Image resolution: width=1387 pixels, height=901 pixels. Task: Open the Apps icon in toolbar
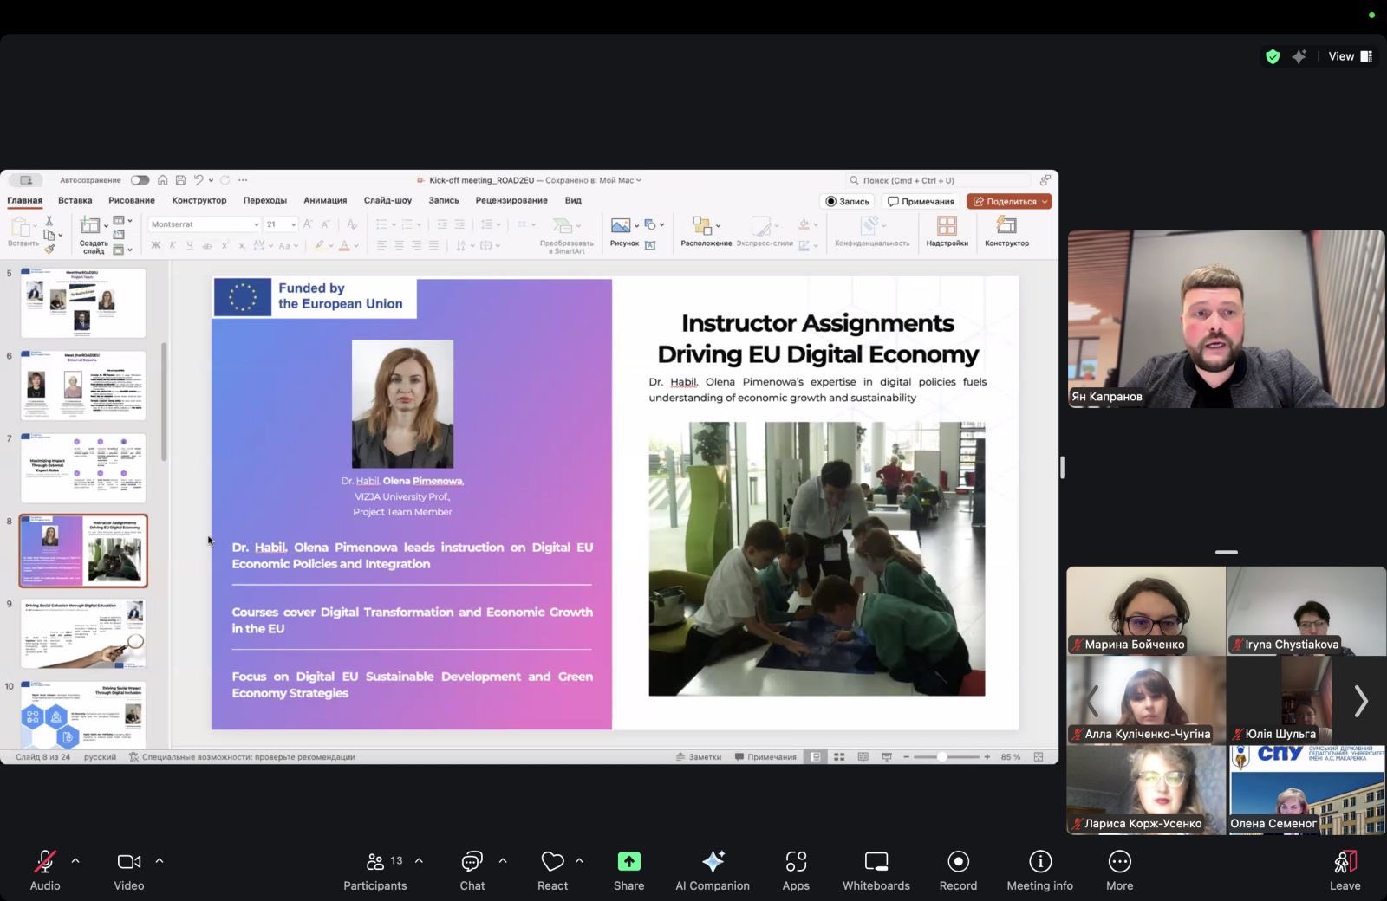click(795, 870)
